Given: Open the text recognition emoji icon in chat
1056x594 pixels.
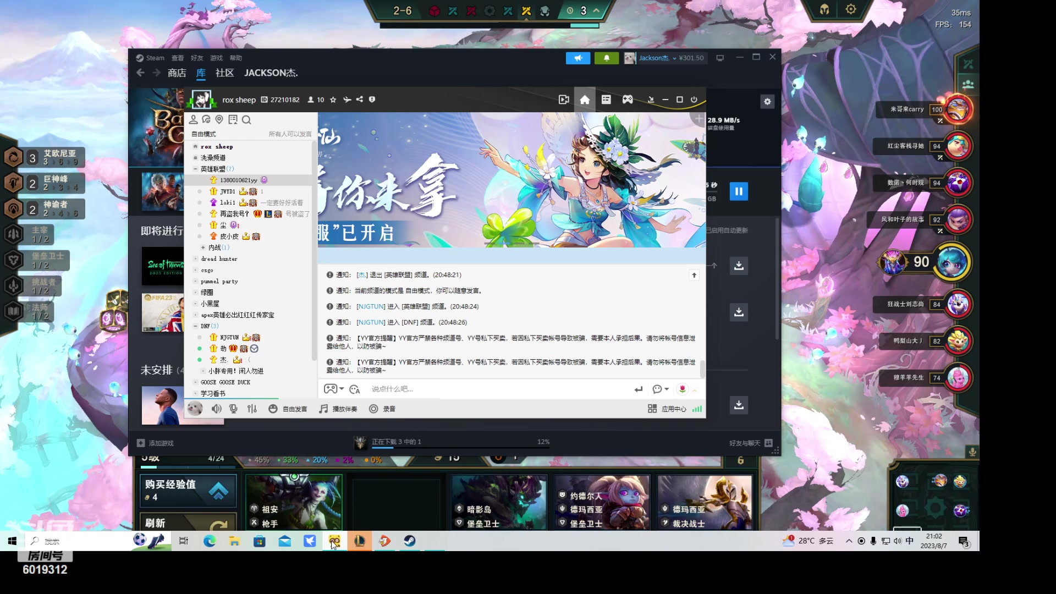Looking at the screenshot, I should click(x=355, y=389).
